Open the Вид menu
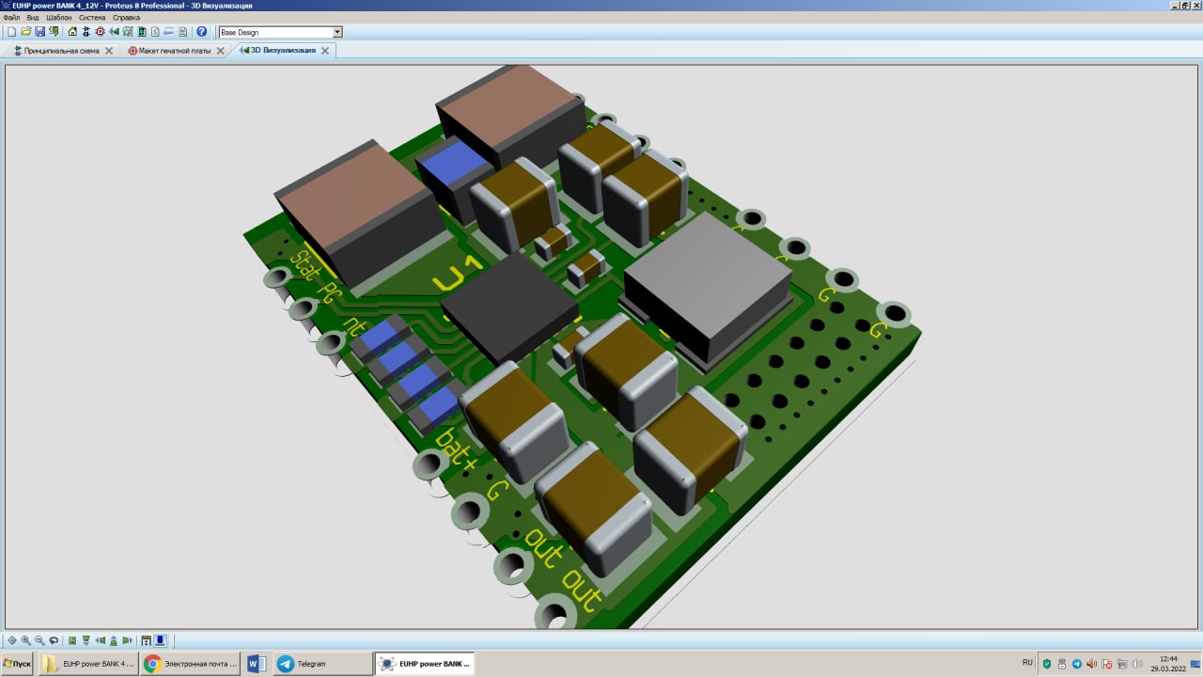This screenshot has width=1203, height=677. pyautogui.click(x=33, y=18)
